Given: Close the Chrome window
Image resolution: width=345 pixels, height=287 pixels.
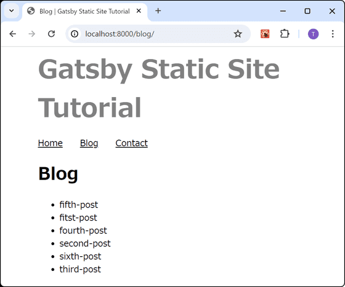Looking at the screenshot, I should (x=332, y=11).
